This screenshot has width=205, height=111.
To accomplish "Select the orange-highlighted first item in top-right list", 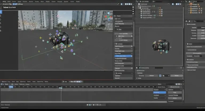I will tap(194, 5).
